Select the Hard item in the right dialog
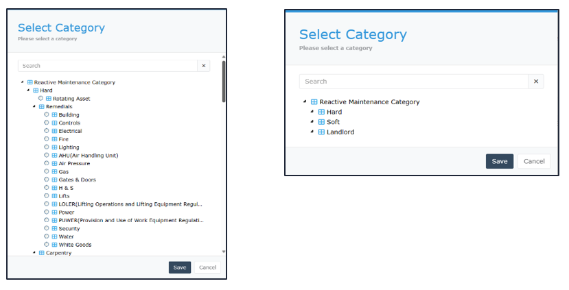The width and height of the screenshot is (569, 290). pos(334,112)
